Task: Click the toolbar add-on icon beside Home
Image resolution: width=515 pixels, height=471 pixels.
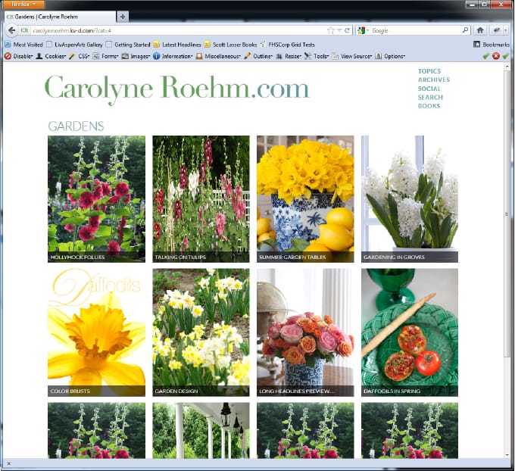Action: [x=498, y=30]
